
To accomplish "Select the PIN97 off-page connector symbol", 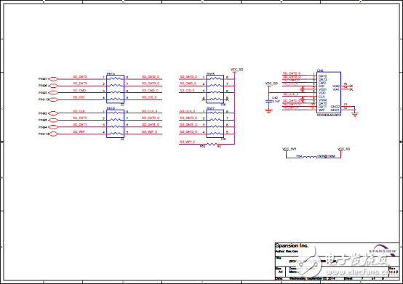I will click(53, 79).
